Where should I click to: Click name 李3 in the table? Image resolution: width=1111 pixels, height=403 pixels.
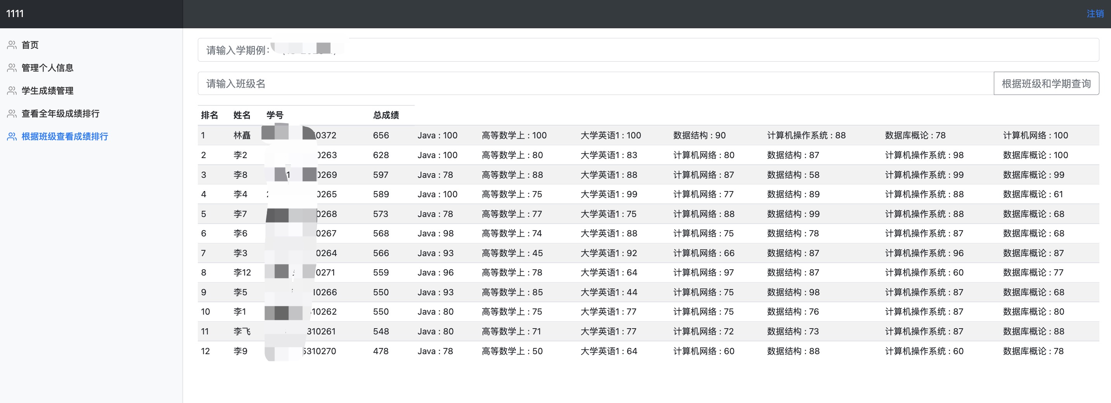[240, 253]
